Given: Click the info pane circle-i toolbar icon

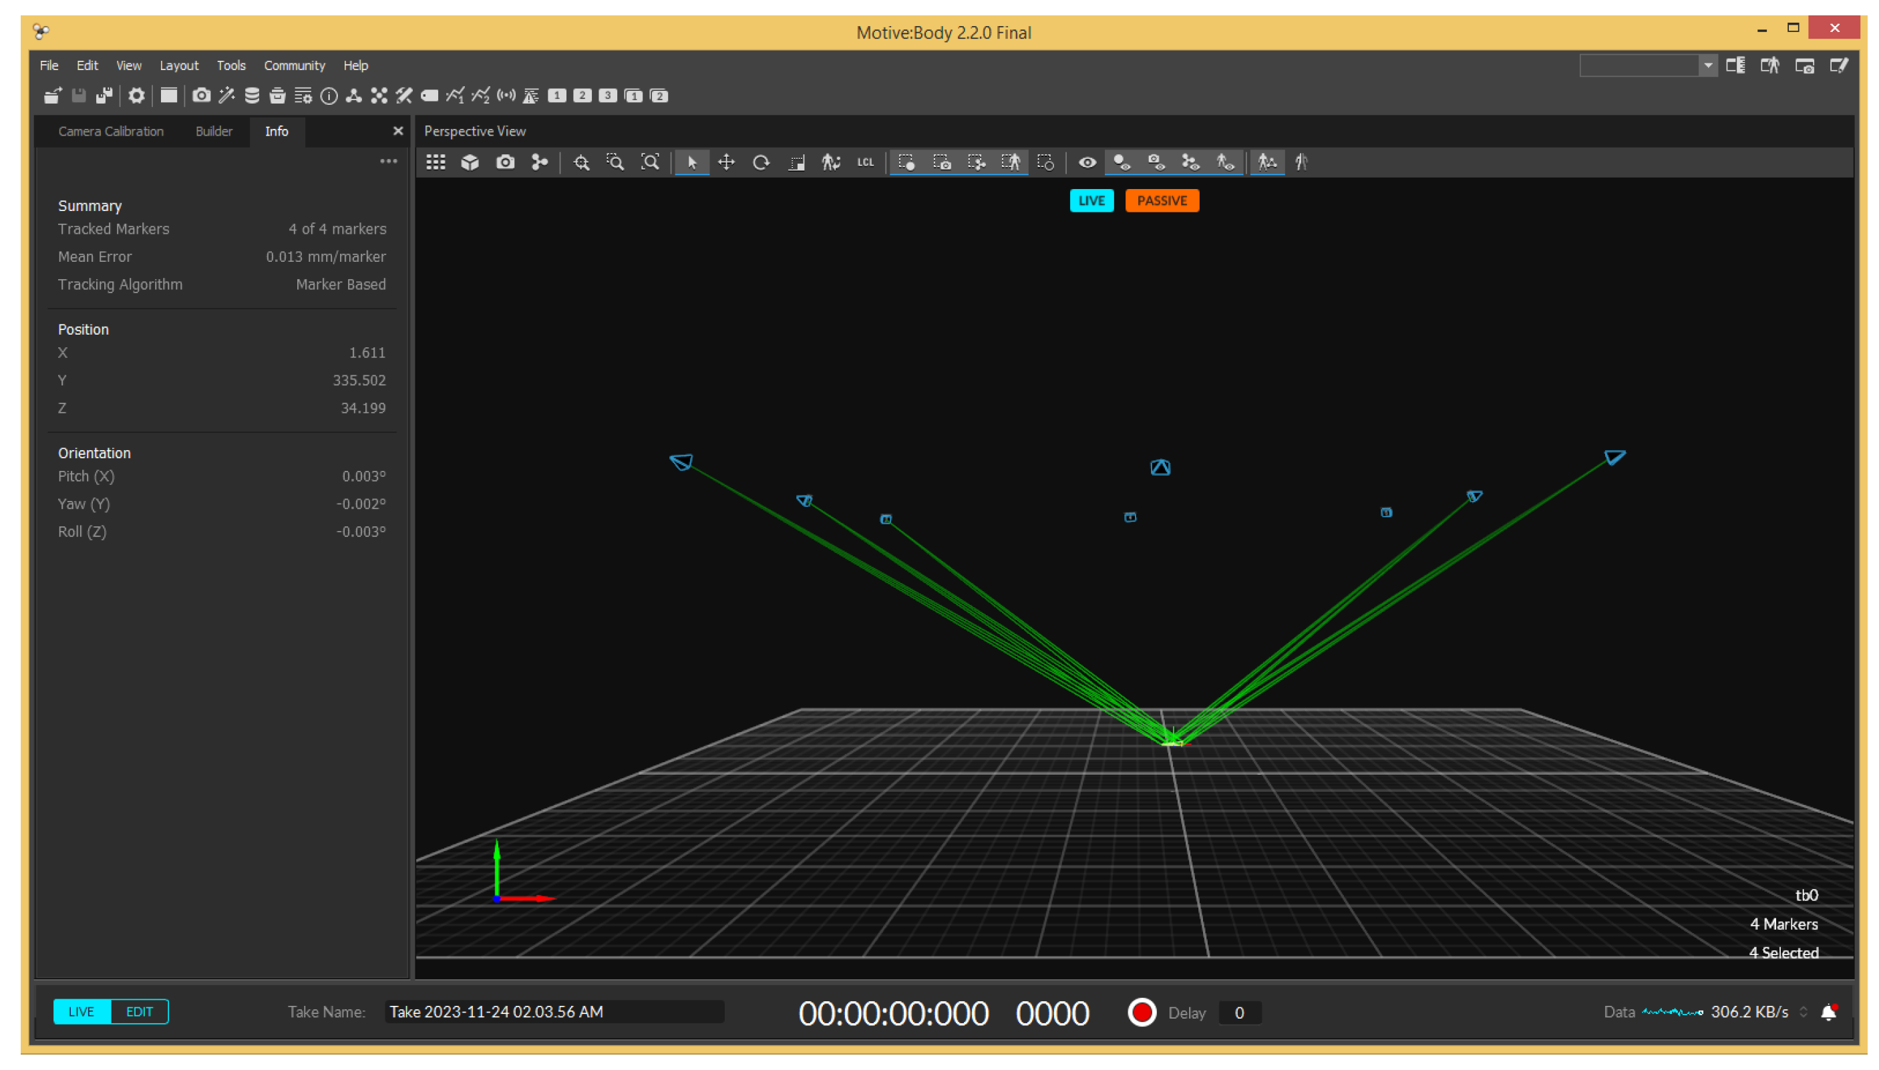Looking at the screenshot, I should [329, 96].
